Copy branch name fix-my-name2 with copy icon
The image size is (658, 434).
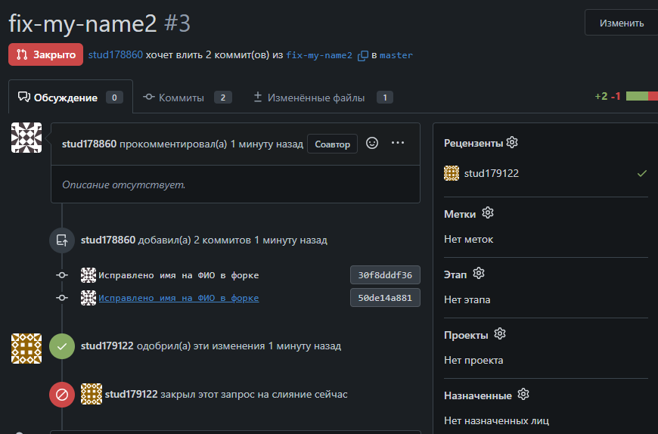pos(363,55)
